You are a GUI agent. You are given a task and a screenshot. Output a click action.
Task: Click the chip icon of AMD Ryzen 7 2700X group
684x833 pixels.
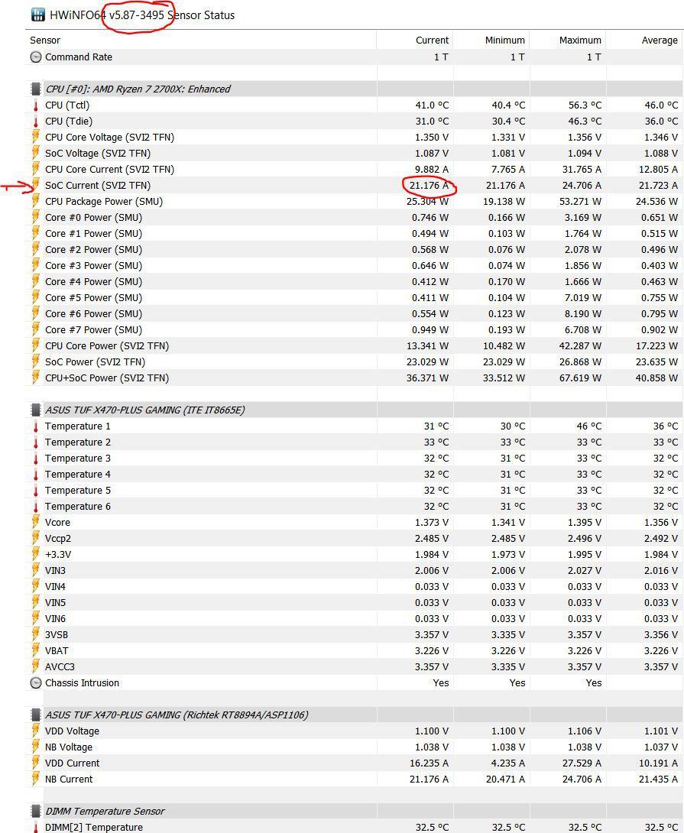tap(36, 89)
